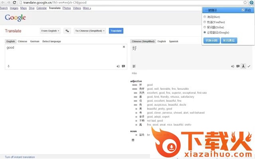The image size is (255, 159).
Task: Click the Google logo
Action: point(15,18)
